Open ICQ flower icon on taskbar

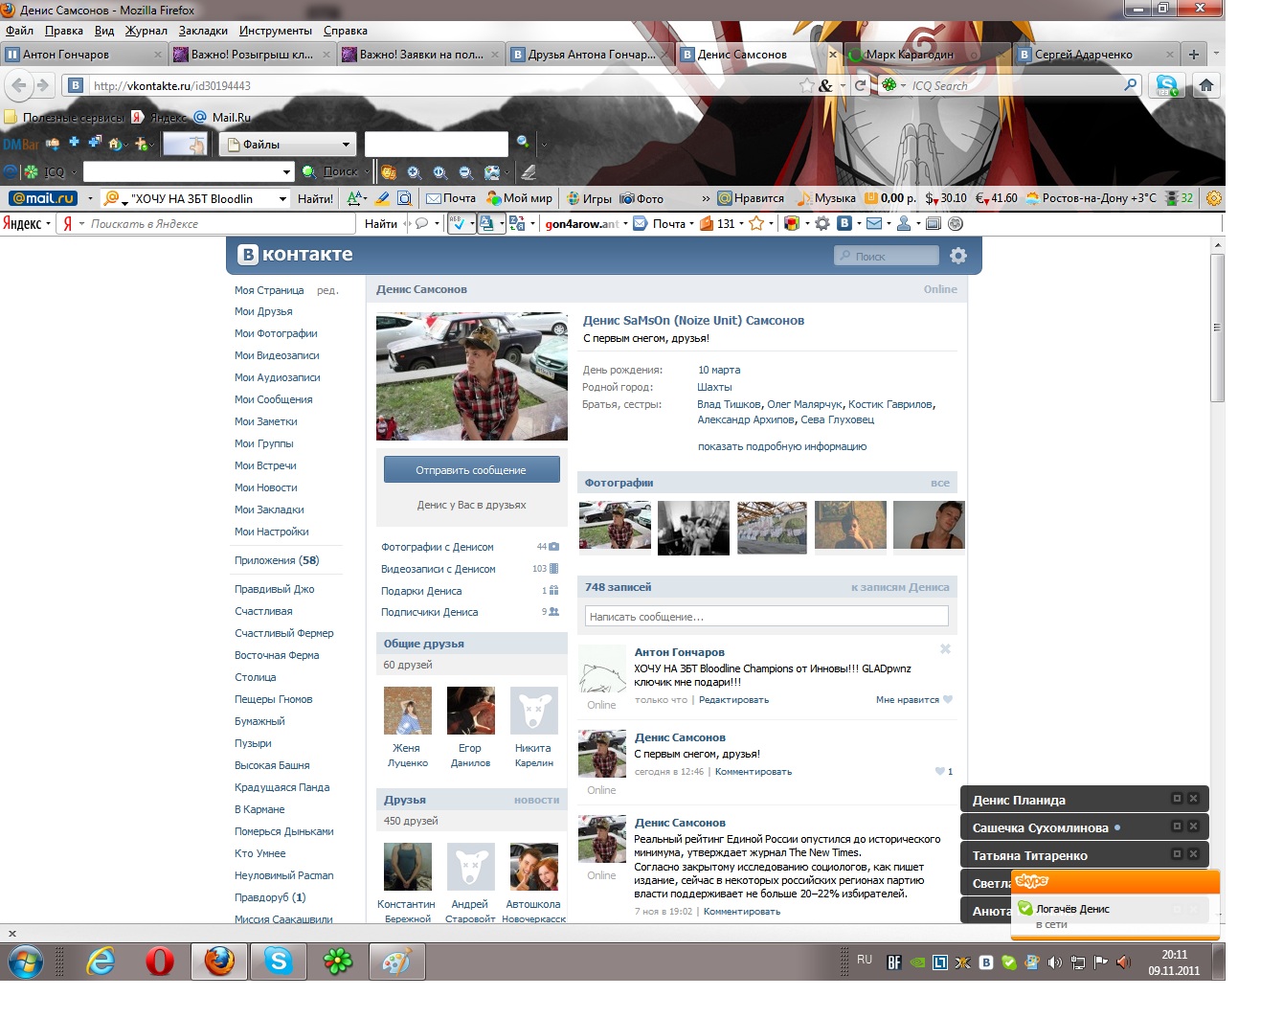point(337,961)
